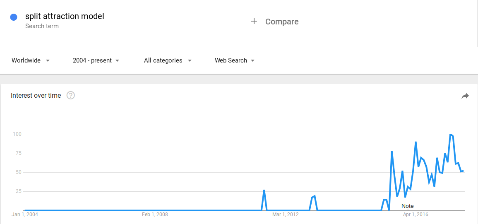Click the blue dot color swatch
The image size is (478, 224).
[13, 17]
